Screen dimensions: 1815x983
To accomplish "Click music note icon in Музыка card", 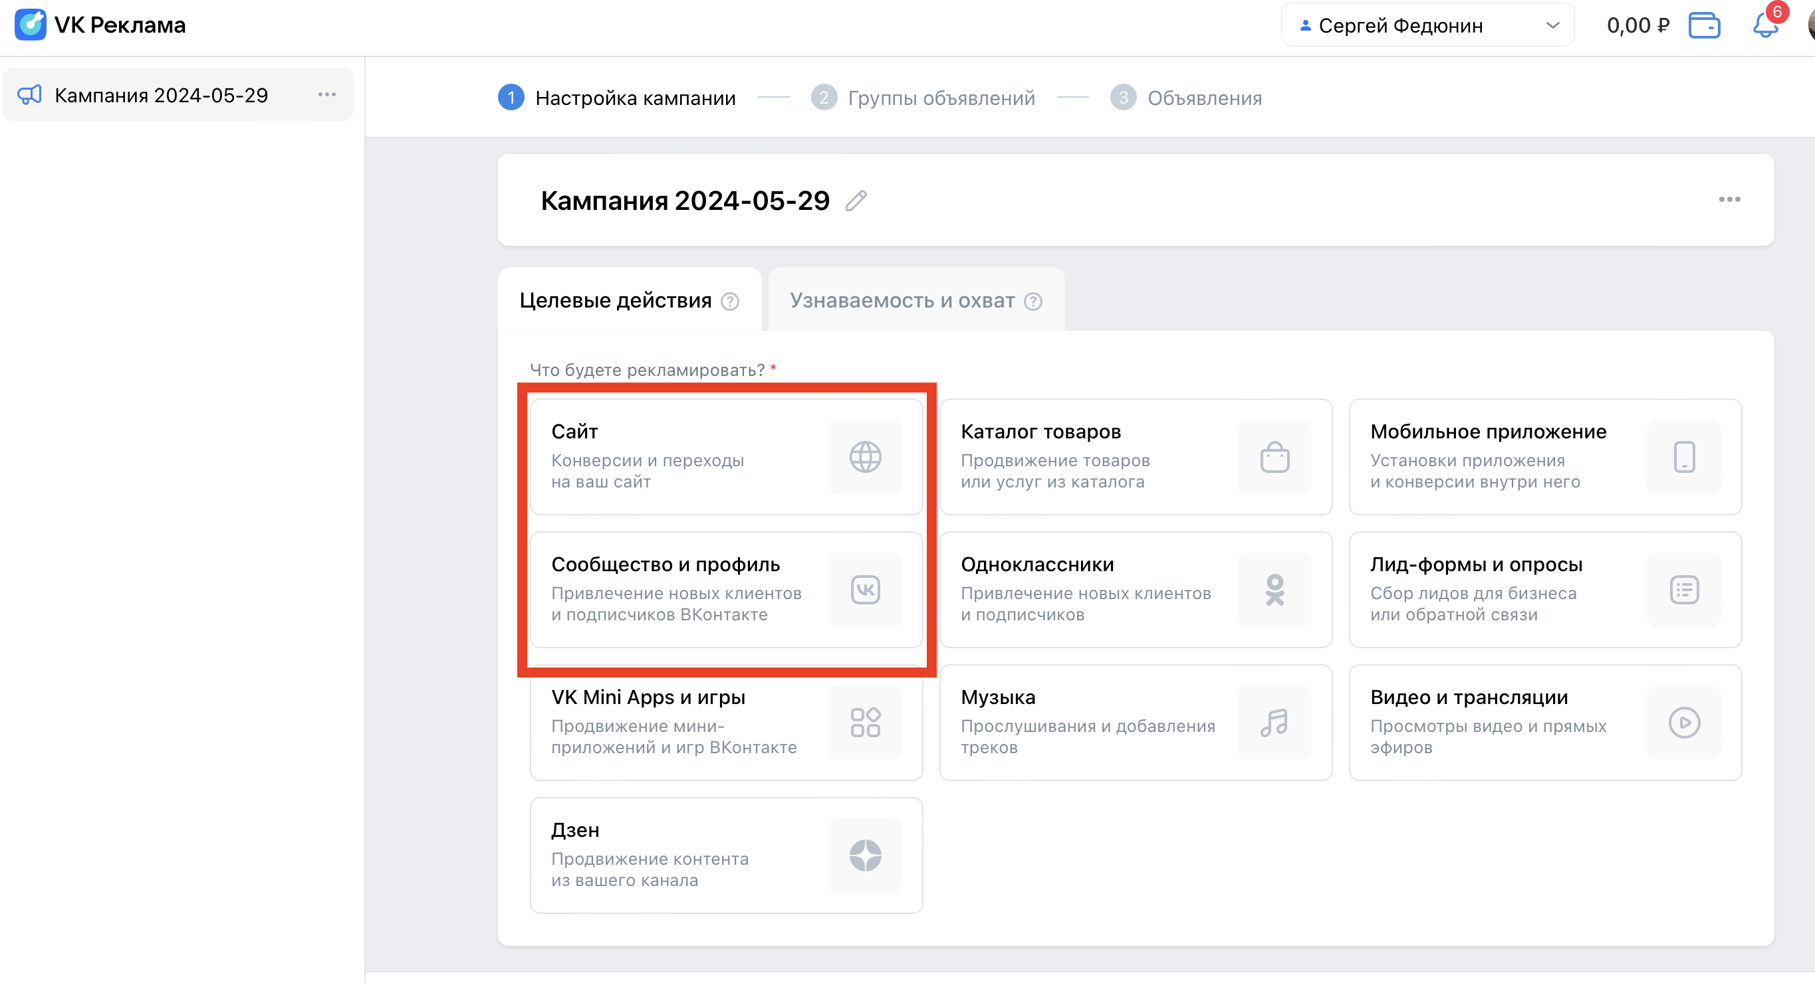I will pyautogui.click(x=1274, y=723).
